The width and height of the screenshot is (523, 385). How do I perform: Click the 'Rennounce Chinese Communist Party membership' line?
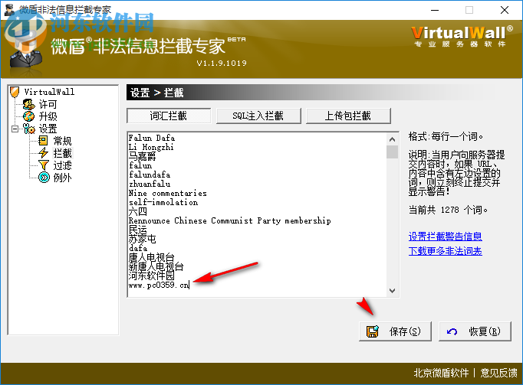pos(230,220)
